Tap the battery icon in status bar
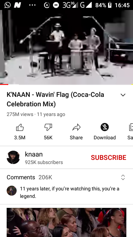Screen dimensions: 133x237 (110, 5)
